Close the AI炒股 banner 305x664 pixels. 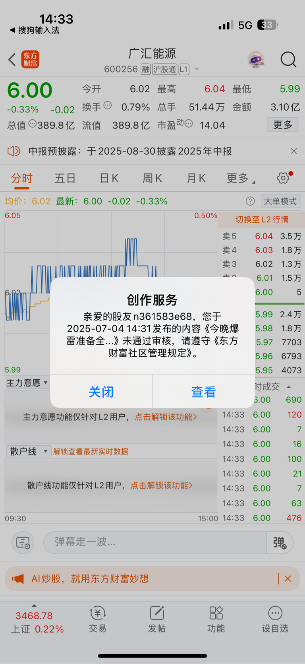point(288,579)
